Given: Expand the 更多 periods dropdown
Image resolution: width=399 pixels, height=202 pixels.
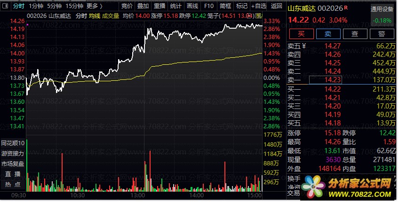Looking at the screenshot, I should click(95, 6).
